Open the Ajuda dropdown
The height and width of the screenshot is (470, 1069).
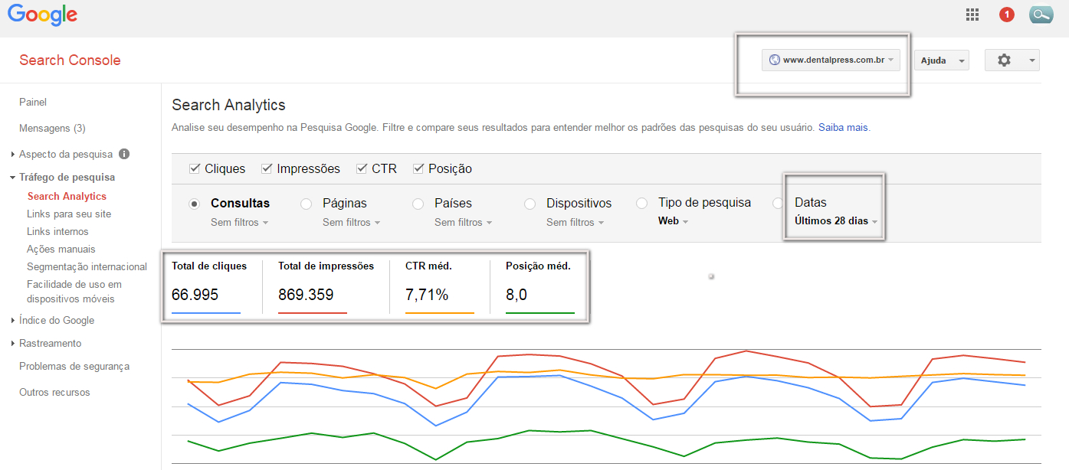coord(942,60)
